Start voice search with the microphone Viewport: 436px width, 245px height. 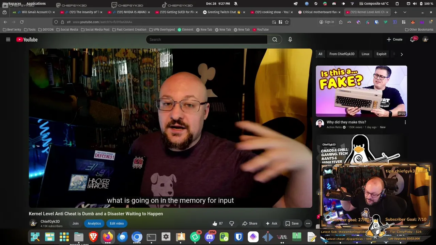290,39
